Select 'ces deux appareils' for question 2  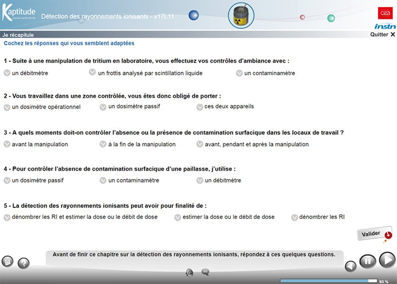point(200,106)
